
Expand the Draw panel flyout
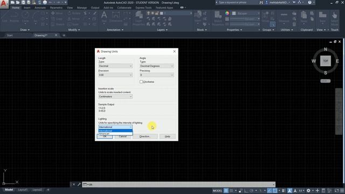point(25,30)
